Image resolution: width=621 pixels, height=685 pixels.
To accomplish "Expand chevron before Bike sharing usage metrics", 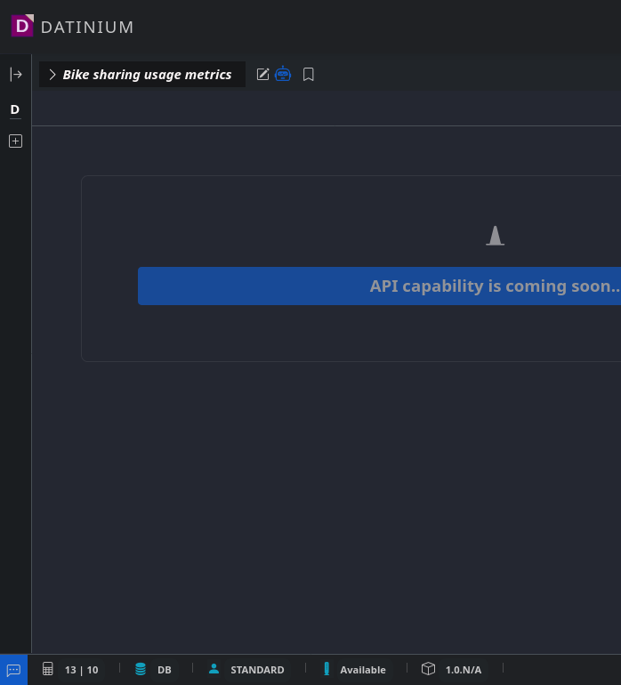I will click(x=52, y=75).
